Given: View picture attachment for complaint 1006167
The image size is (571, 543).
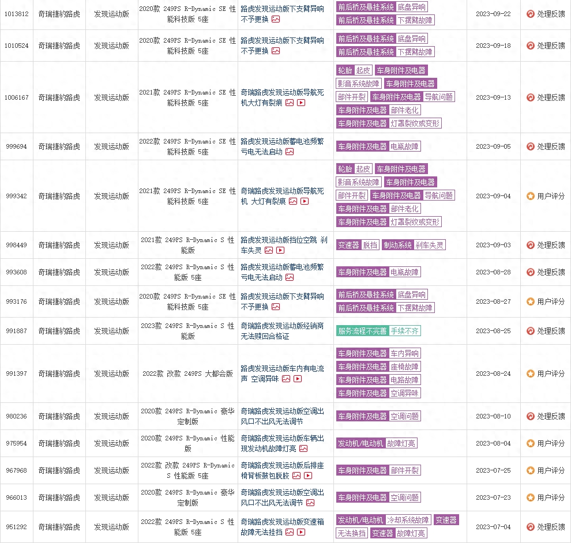Looking at the screenshot, I should click(x=290, y=103).
